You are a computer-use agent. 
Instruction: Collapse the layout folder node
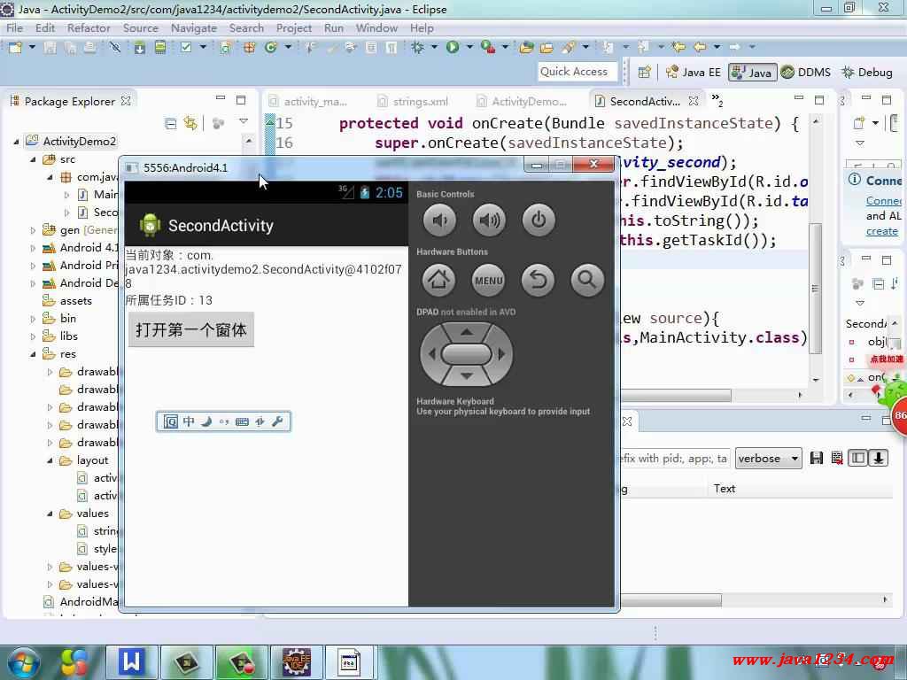coord(50,460)
